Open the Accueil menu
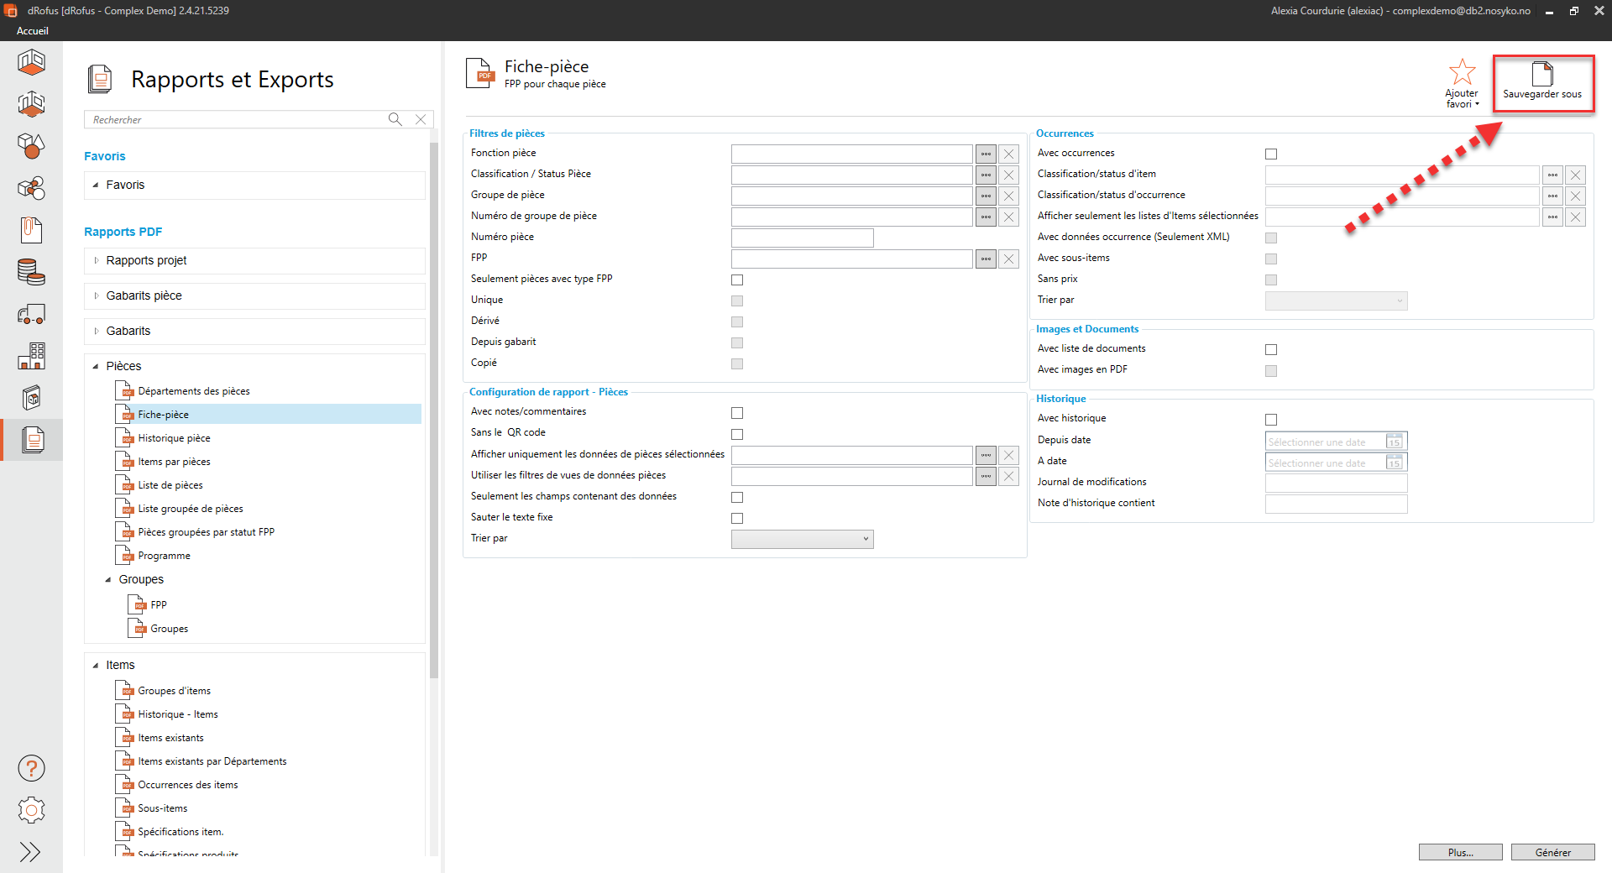 coord(33,31)
